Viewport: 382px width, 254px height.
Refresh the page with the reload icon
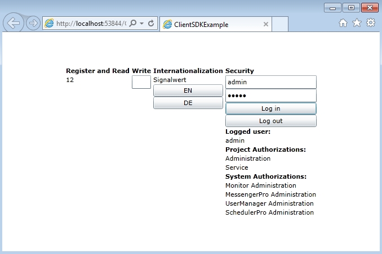pos(151,24)
